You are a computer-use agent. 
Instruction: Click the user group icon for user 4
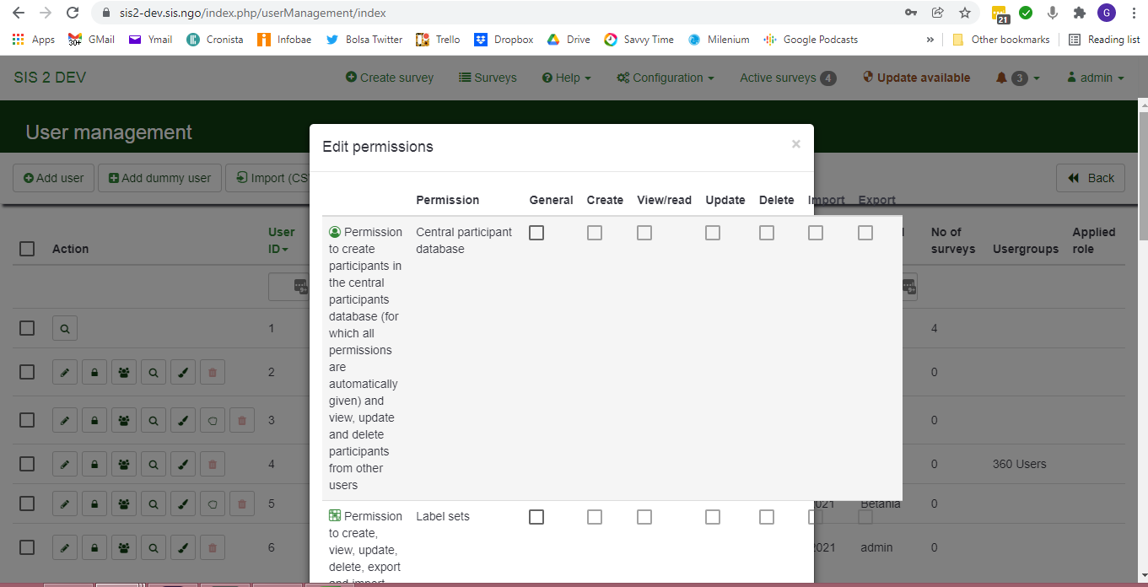click(124, 464)
